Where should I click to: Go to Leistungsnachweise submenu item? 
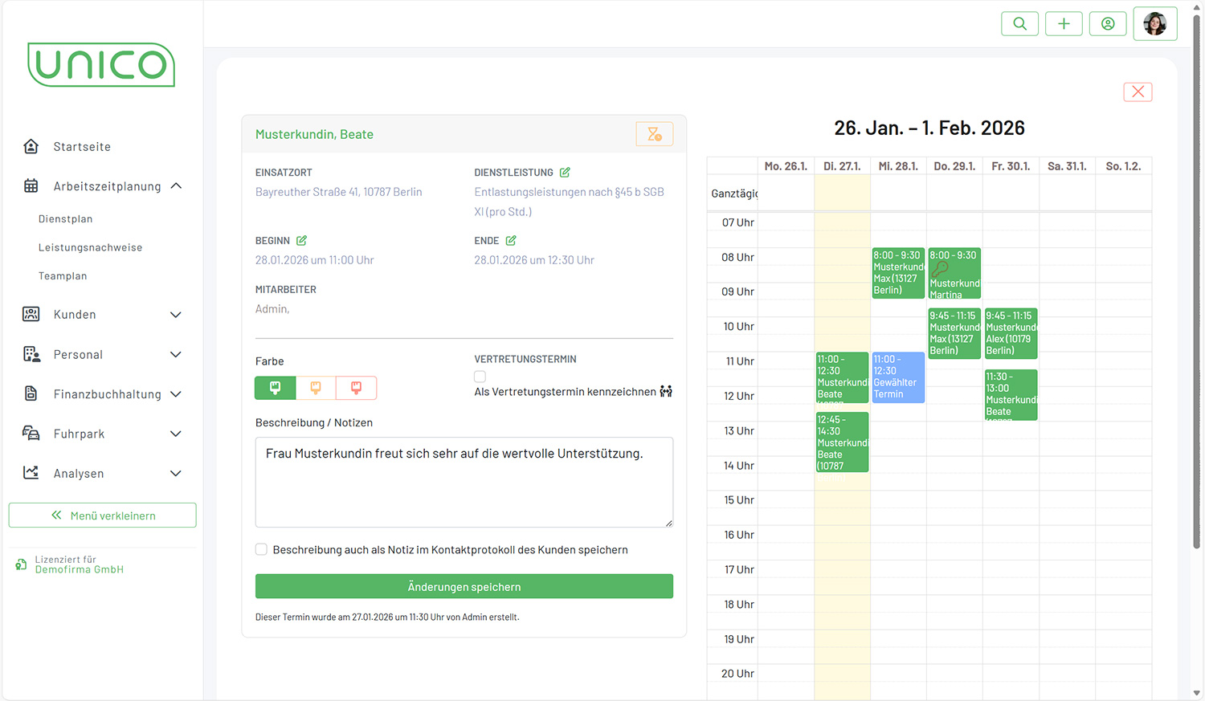pos(90,247)
